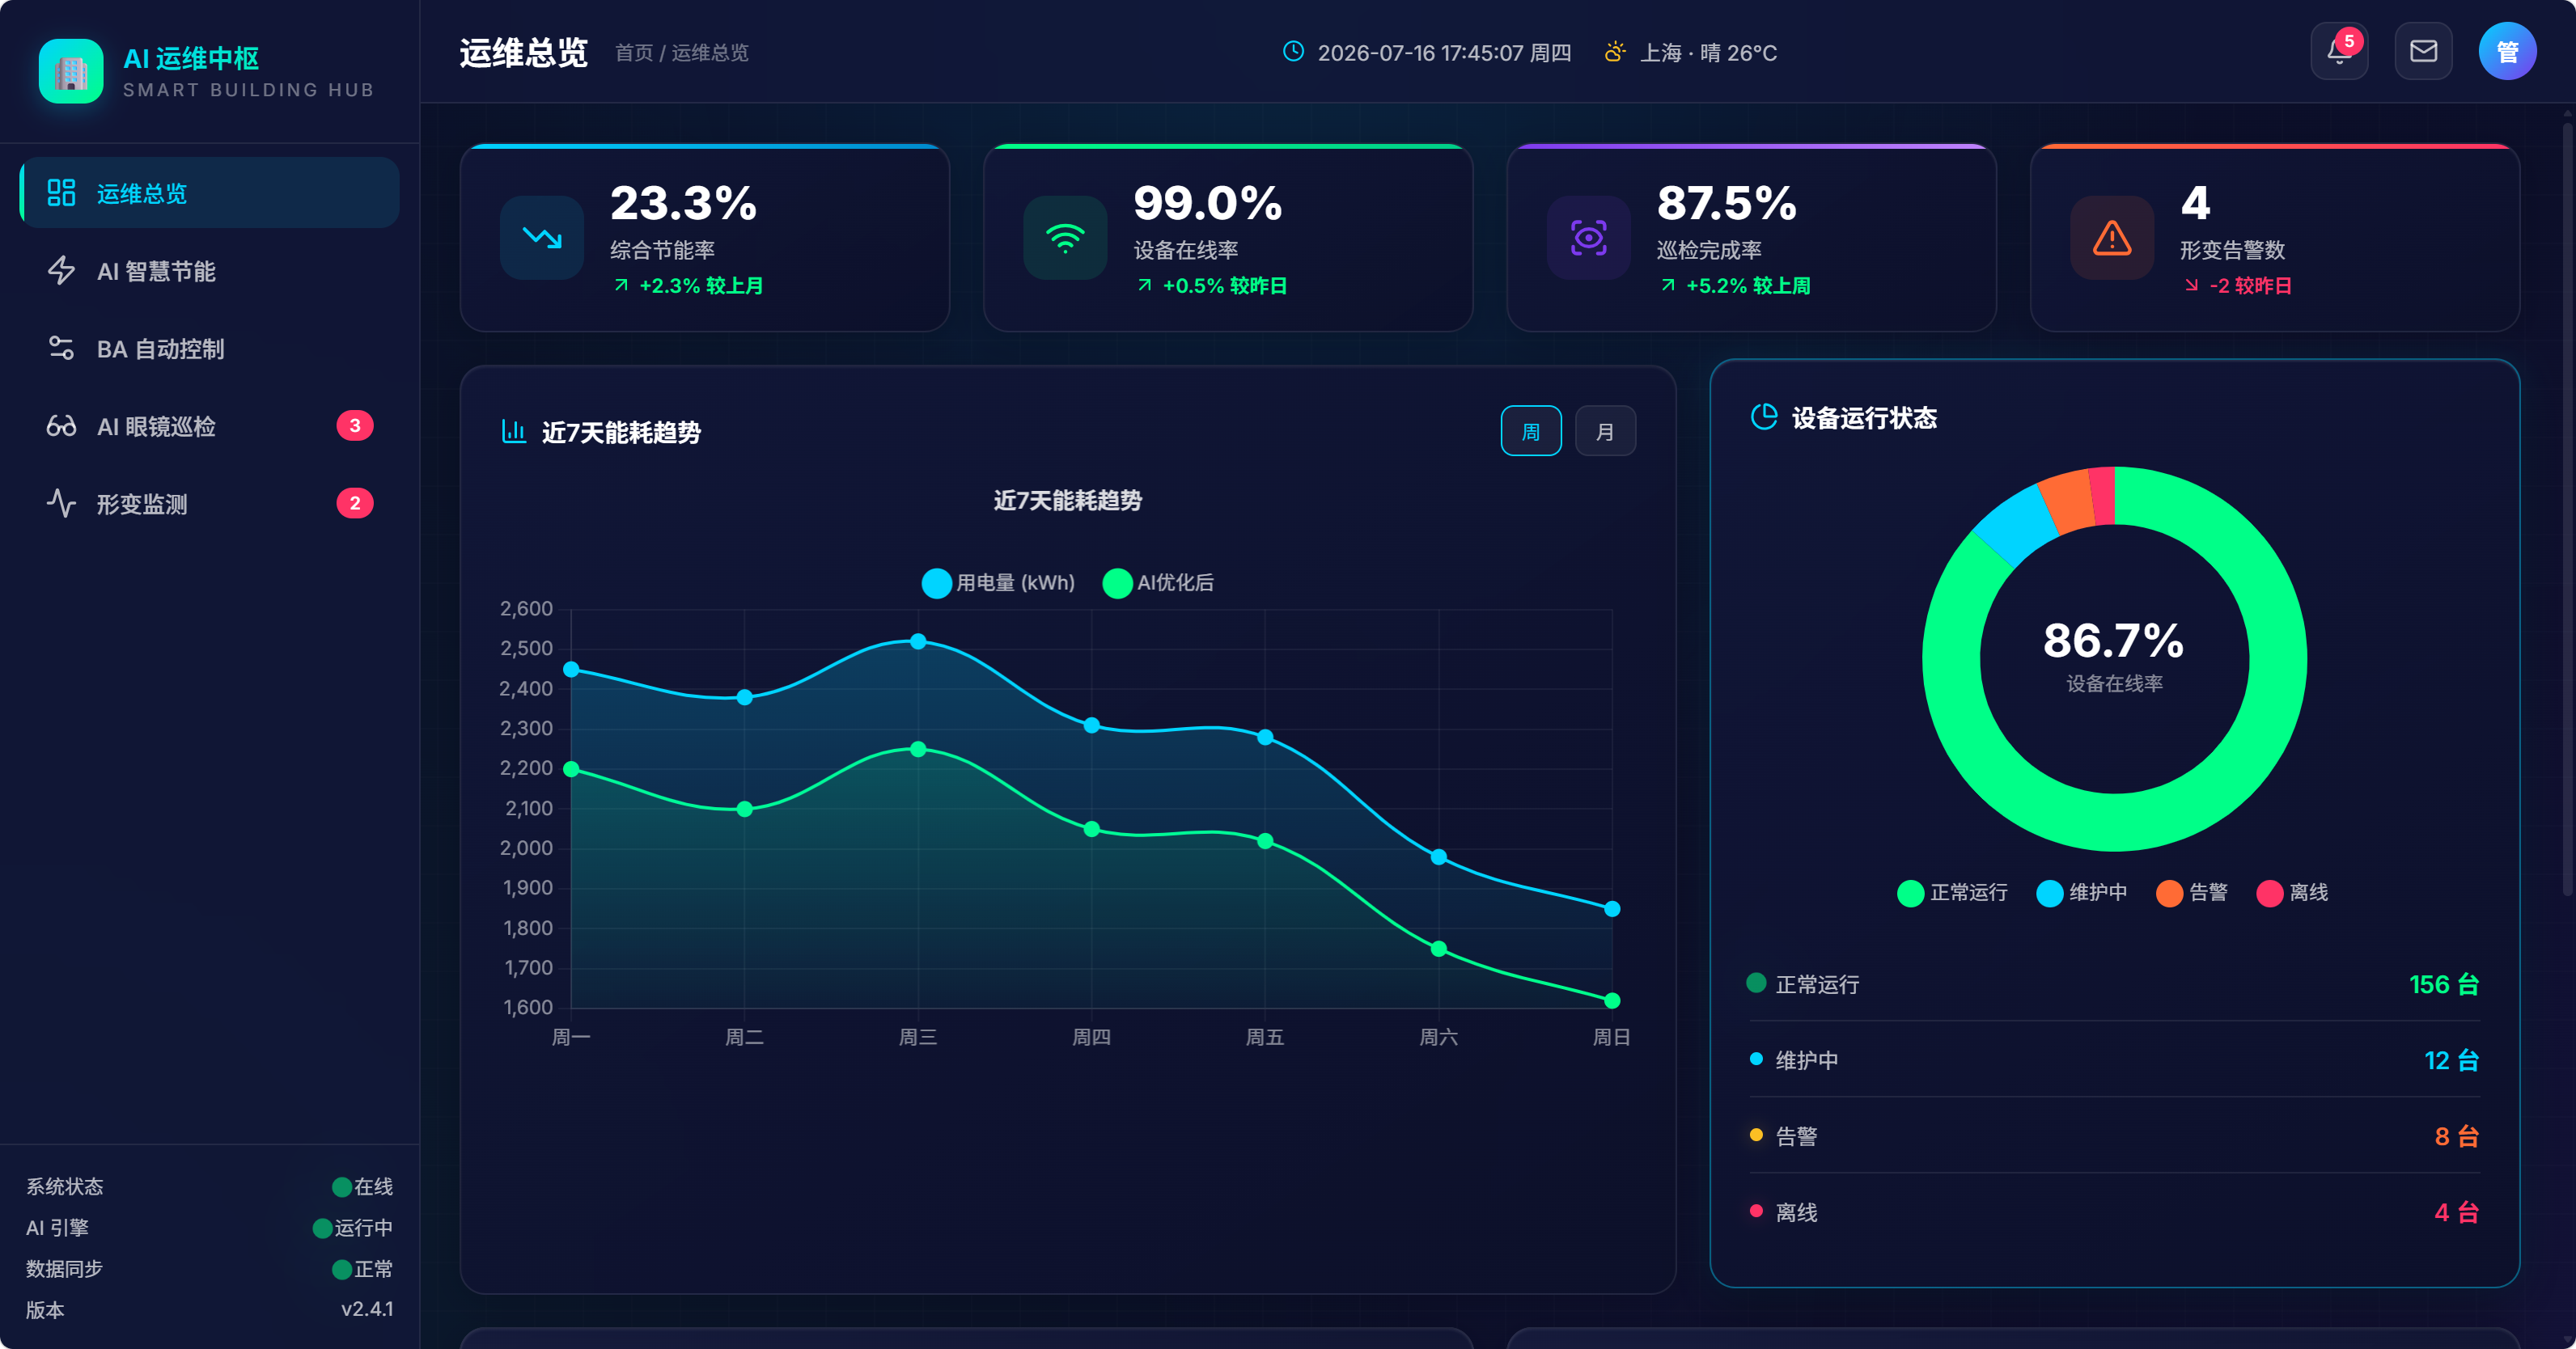Viewport: 2576px width, 1349px height.
Task: Toggle the 维护中 donut legend item
Action: point(2081,893)
